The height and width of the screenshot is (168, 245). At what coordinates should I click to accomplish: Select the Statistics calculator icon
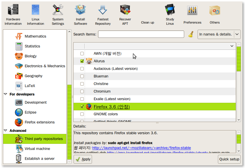[19, 46]
